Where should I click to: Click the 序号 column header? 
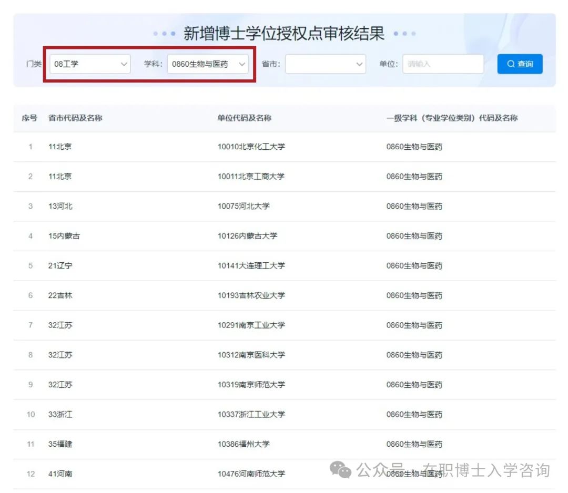(29, 118)
